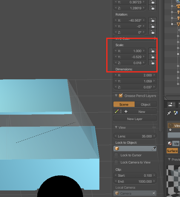The image size is (180, 197).
Task: Click the Scale Y value -0.529
Action: [x=130, y=57]
